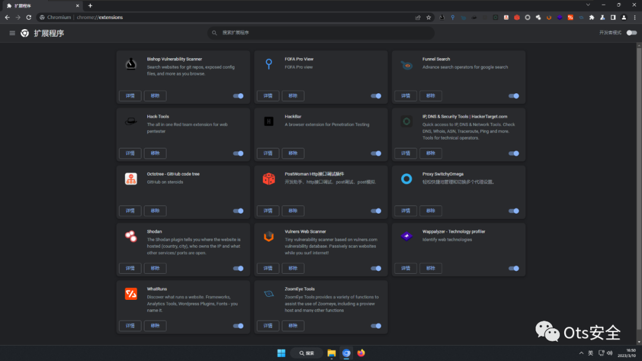Open details for Wappalyzer extension
Image resolution: width=642 pixels, height=361 pixels.
tap(406, 268)
